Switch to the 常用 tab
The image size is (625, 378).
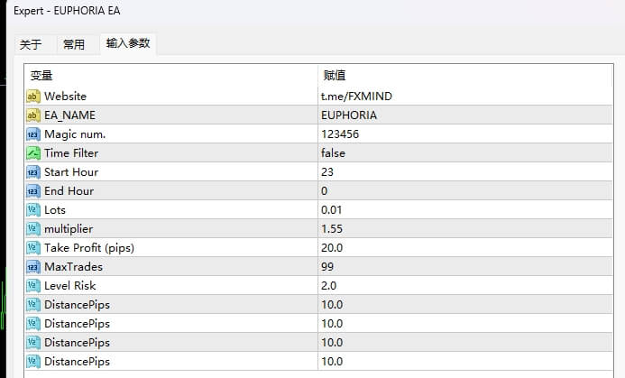pos(74,44)
